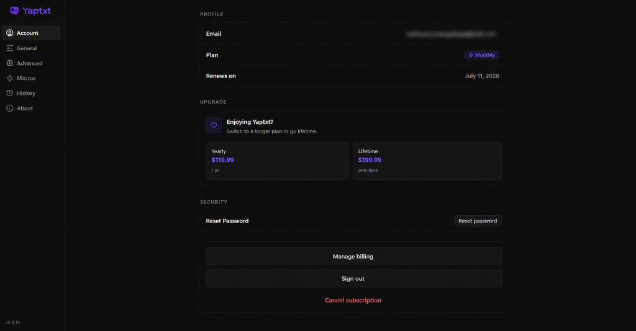Click the Plan row label
The image size is (636, 331).
coord(212,55)
